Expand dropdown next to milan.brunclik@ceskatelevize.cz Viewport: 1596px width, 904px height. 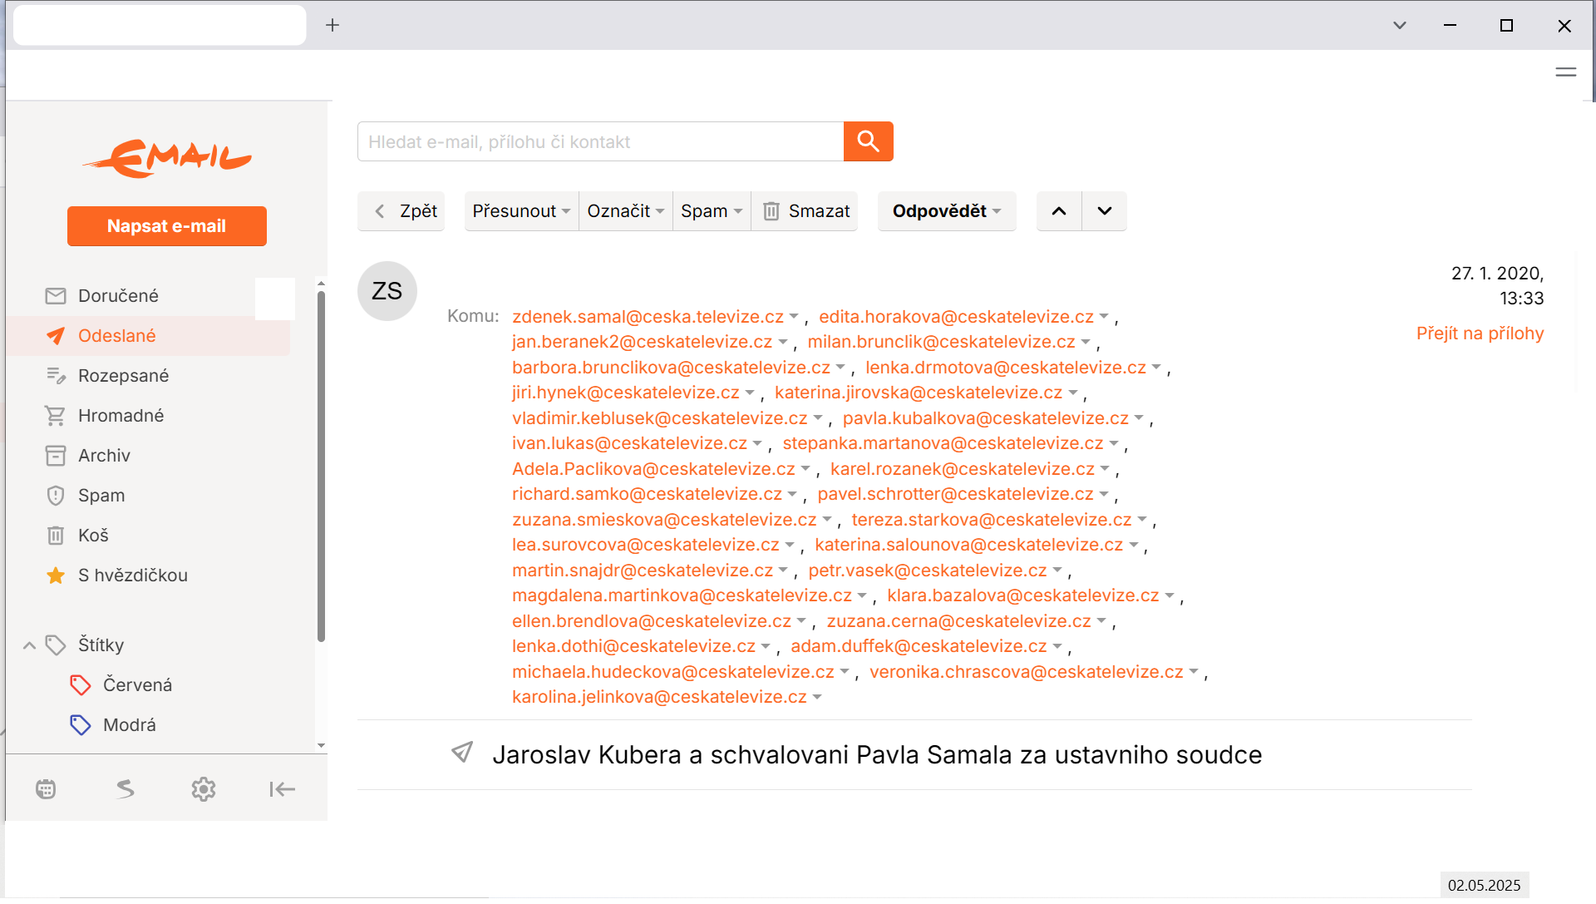coord(1086,343)
